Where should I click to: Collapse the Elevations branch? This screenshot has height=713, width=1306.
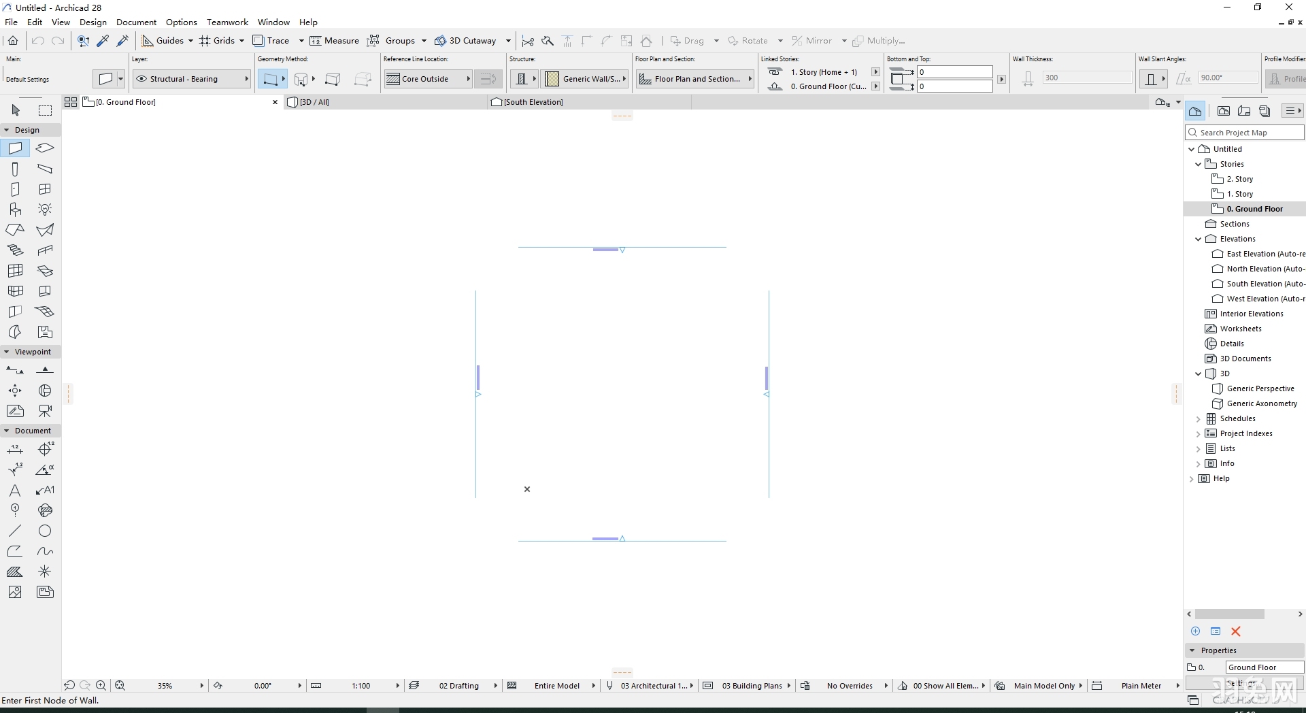(1199, 239)
